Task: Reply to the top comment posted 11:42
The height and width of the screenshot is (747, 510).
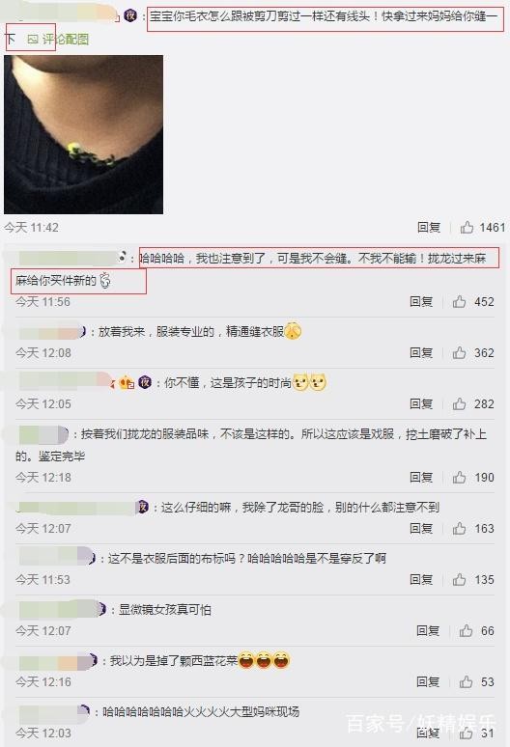Action: click(x=429, y=227)
